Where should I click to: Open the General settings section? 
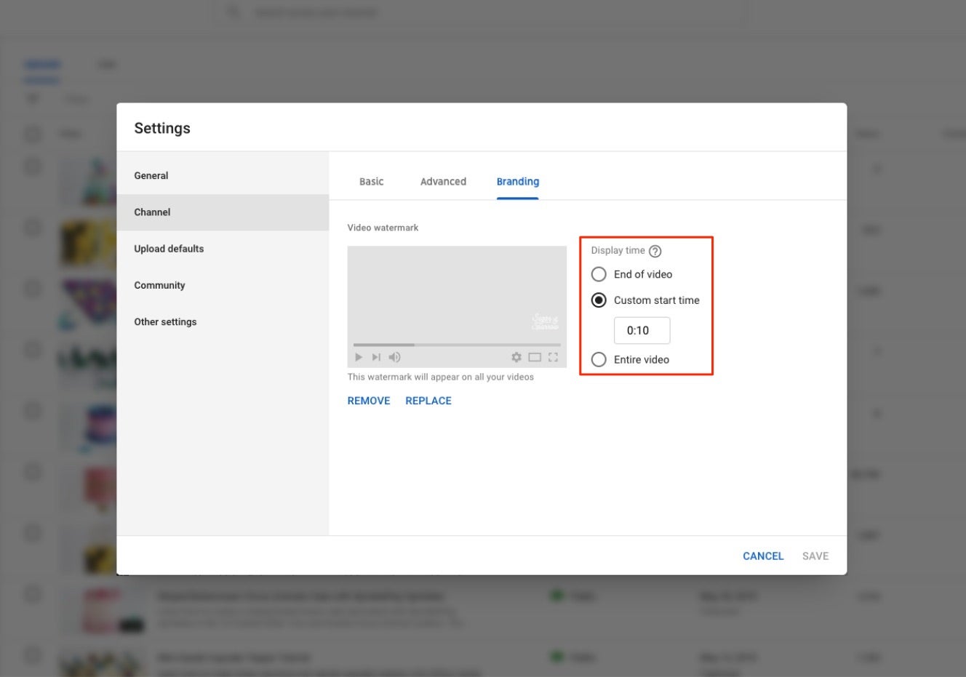151,175
